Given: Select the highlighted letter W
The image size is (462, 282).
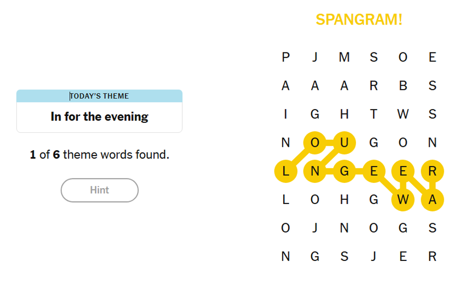Looking at the screenshot, I should pyautogui.click(x=403, y=200).
